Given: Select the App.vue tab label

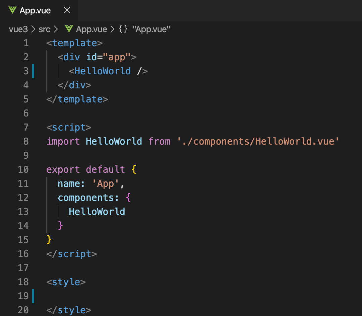Looking at the screenshot, I should click(35, 10).
